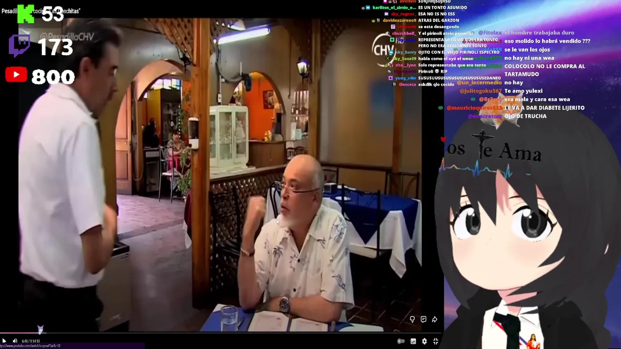Click chat username yung_c4in
The height and width of the screenshot is (349, 621).
(x=406, y=78)
